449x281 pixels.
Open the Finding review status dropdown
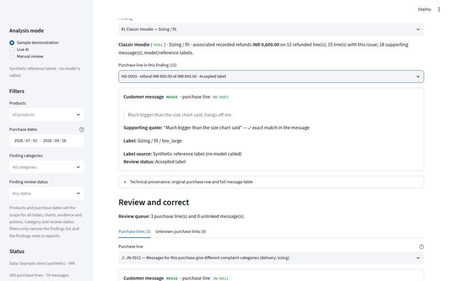[x=47, y=193]
